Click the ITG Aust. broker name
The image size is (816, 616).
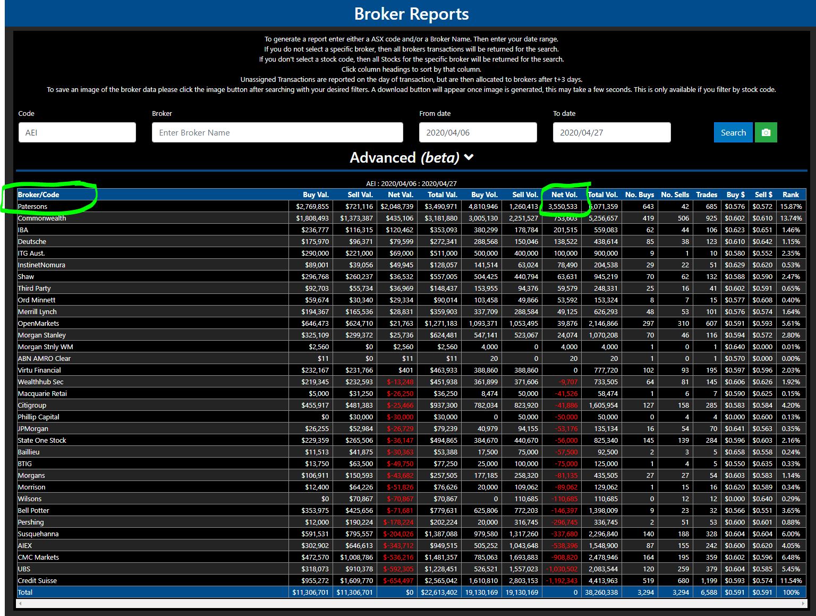pyautogui.click(x=31, y=253)
